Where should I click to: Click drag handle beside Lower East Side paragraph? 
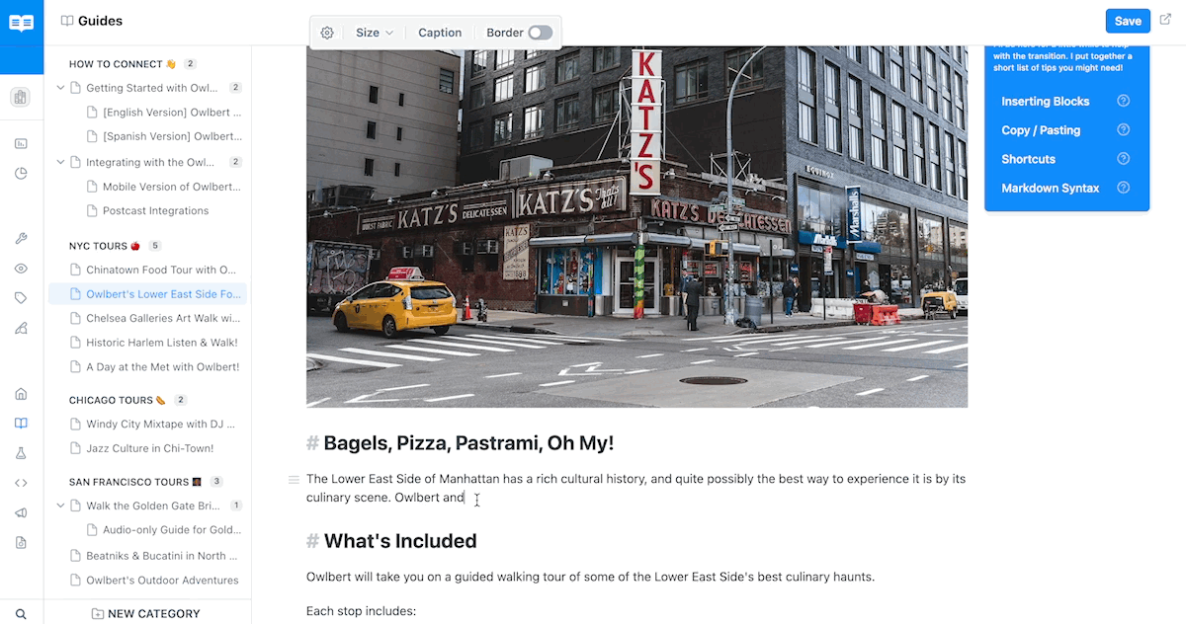pos(294,480)
